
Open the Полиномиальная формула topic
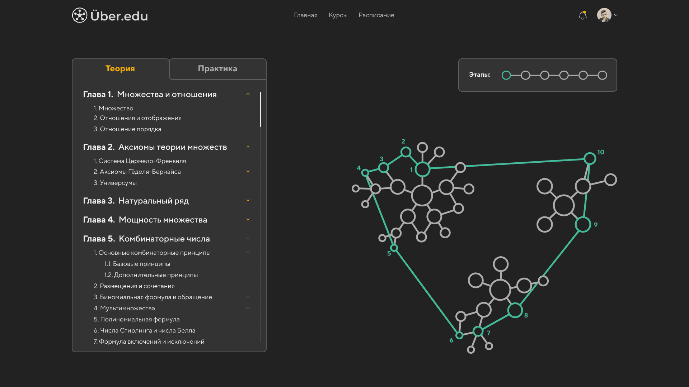137,319
